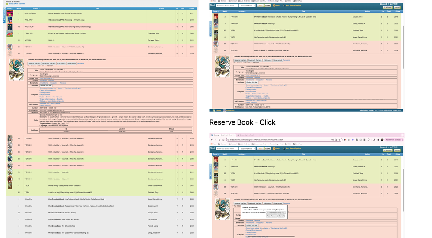Open Witch hat atelier — Volume 4 row
The width and height of the screenshot is (432, 238).
(x=102, y=152)
